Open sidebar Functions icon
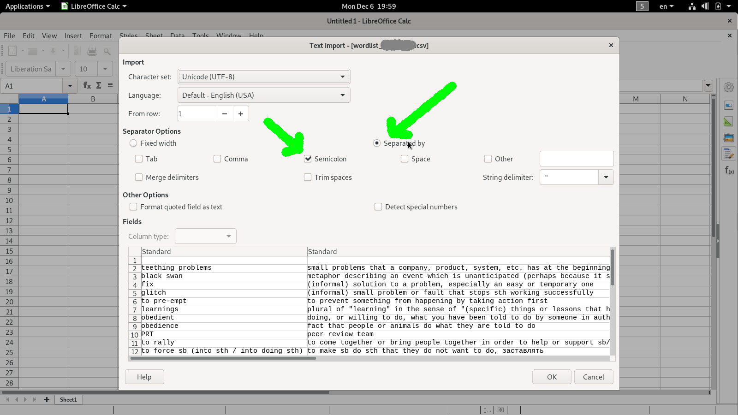This screenshot has height=415, width=738. pos(728,170)
